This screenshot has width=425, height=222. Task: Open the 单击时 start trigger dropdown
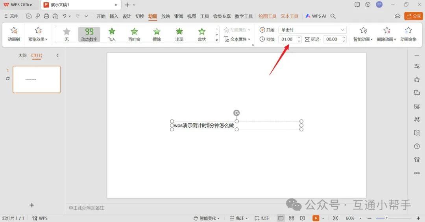(312, 30)
